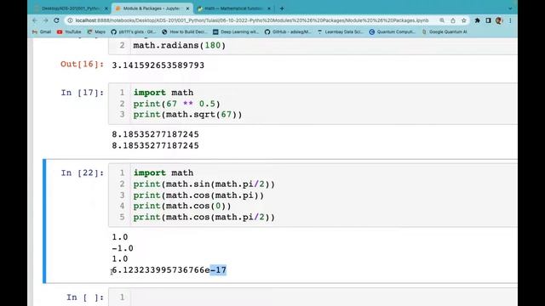Open the YouTube bookmark

tap(69, 31)
